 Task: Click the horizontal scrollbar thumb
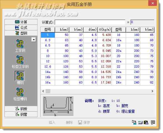[x=48, y=91]
